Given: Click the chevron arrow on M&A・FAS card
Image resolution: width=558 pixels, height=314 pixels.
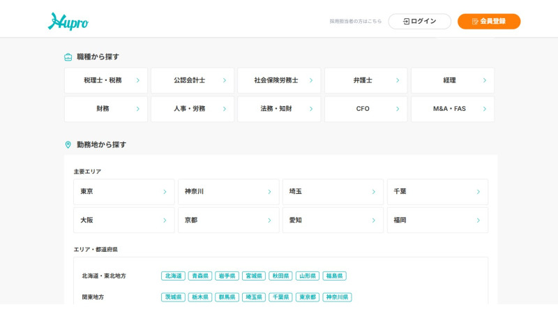Looking at the screenshot, I should point(485,109).
